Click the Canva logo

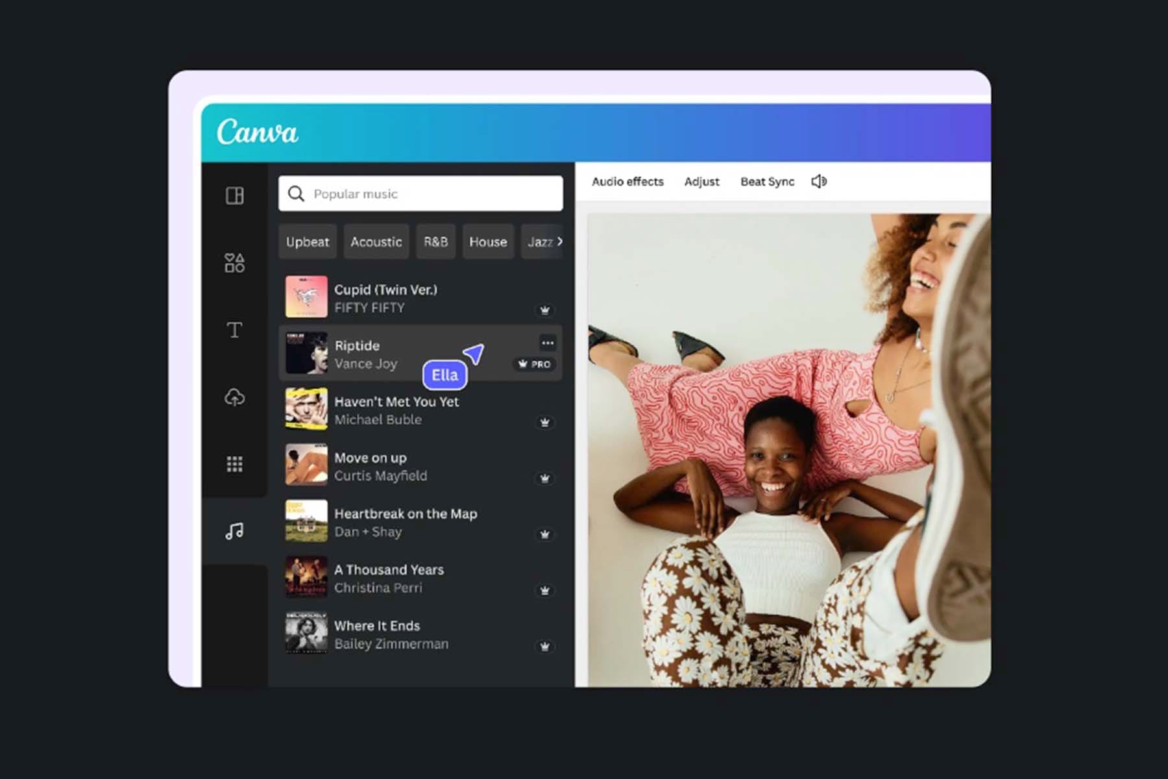coord(258,132)
